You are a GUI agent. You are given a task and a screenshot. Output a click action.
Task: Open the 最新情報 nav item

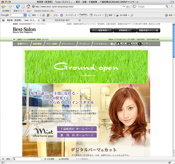tap(37, 44)
